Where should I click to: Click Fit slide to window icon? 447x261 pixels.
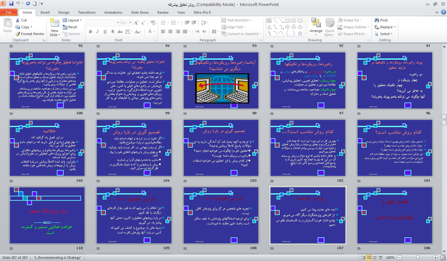(443, 258)
